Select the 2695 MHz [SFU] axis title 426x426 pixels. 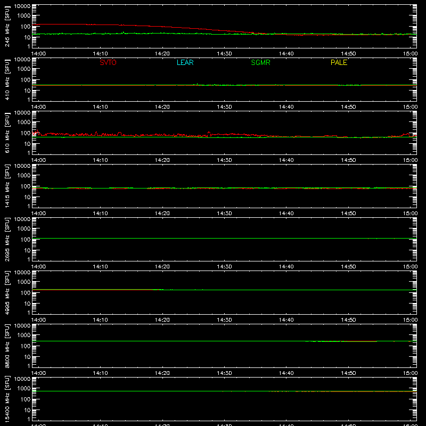[7, 239]
